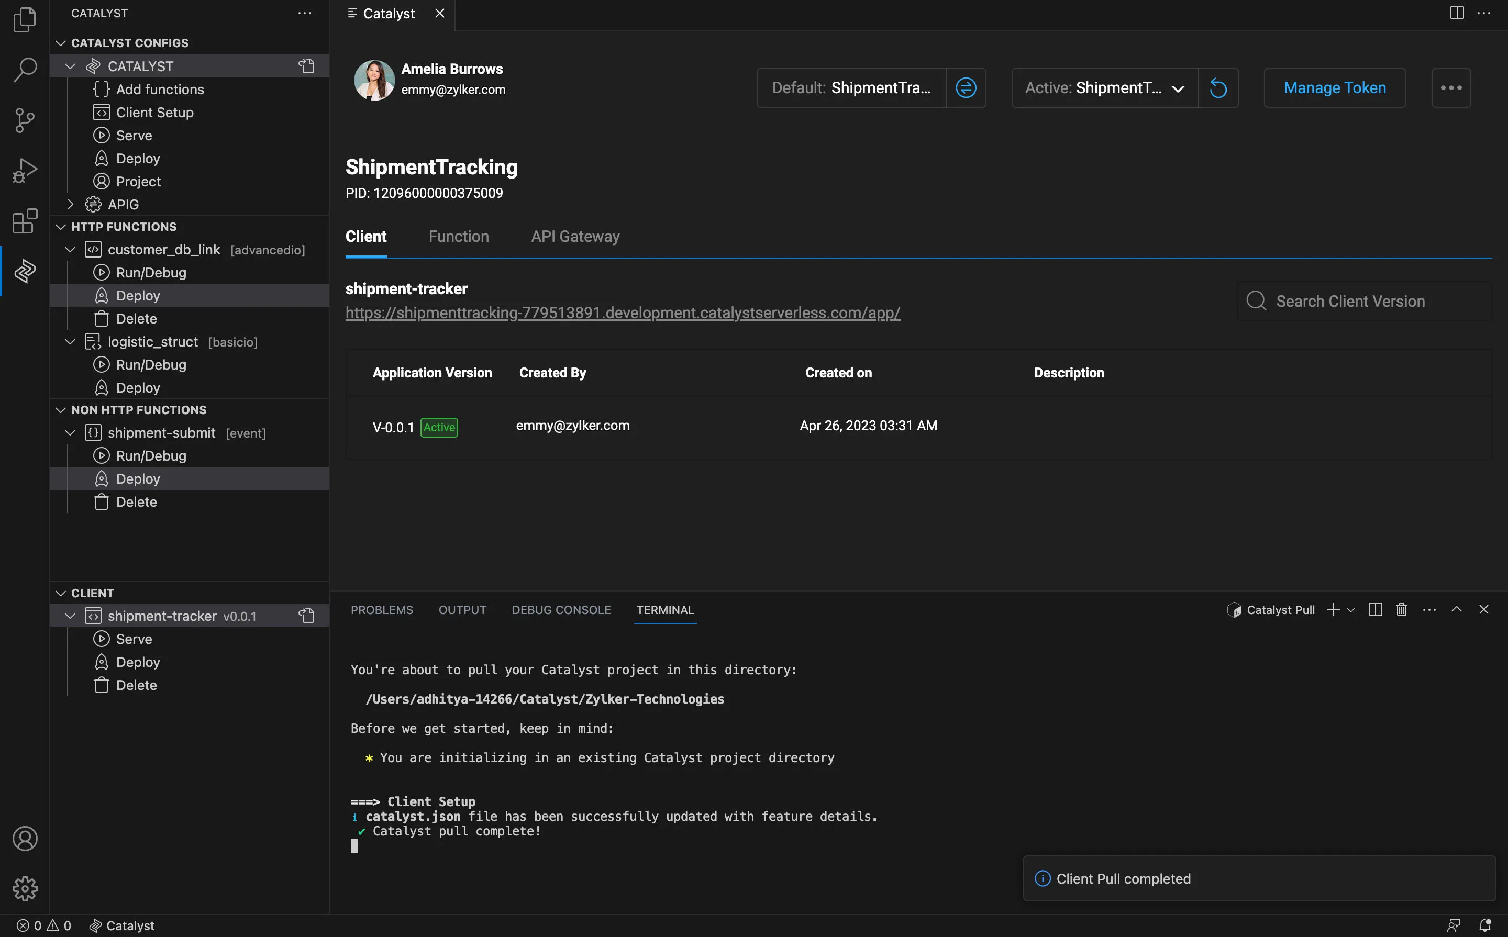Close the Catalyst editor tab
Screen dimensions: 1508x937
[439, 13]
